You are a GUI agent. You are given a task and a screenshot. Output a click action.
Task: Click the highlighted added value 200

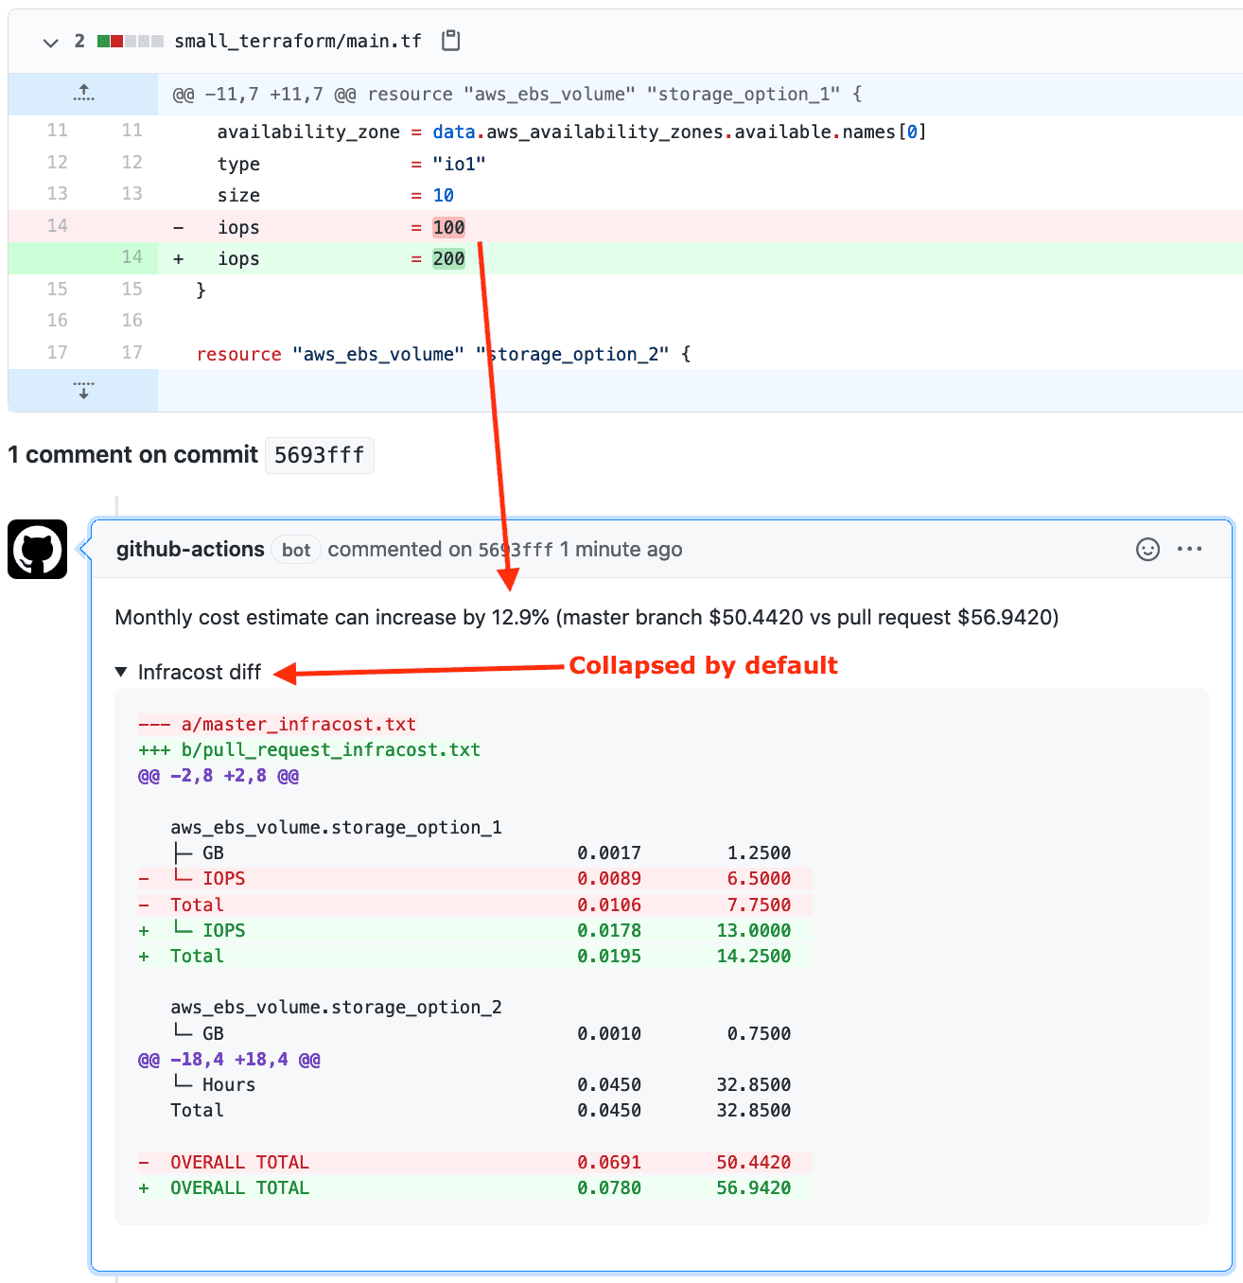click(448, 258)
